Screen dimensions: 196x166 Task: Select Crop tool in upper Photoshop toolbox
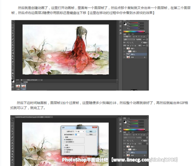point(13,33)
